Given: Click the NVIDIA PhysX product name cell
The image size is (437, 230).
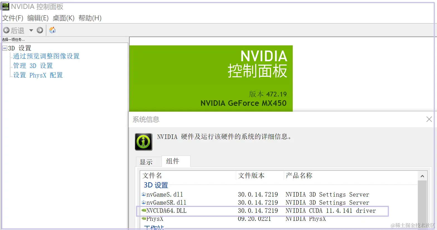Looking at the screenshot, I should point(306,219).
